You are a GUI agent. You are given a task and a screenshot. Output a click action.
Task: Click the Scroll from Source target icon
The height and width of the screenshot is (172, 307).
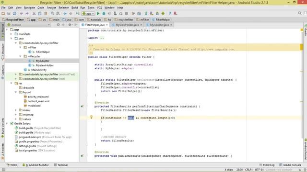(58, 25)
